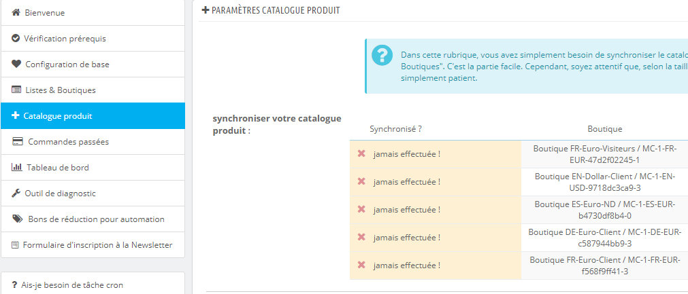This screenshot has height=294, width=688.
Task: Click the checkmark icon for Vérification prérequis
Action: pos(16,39)
